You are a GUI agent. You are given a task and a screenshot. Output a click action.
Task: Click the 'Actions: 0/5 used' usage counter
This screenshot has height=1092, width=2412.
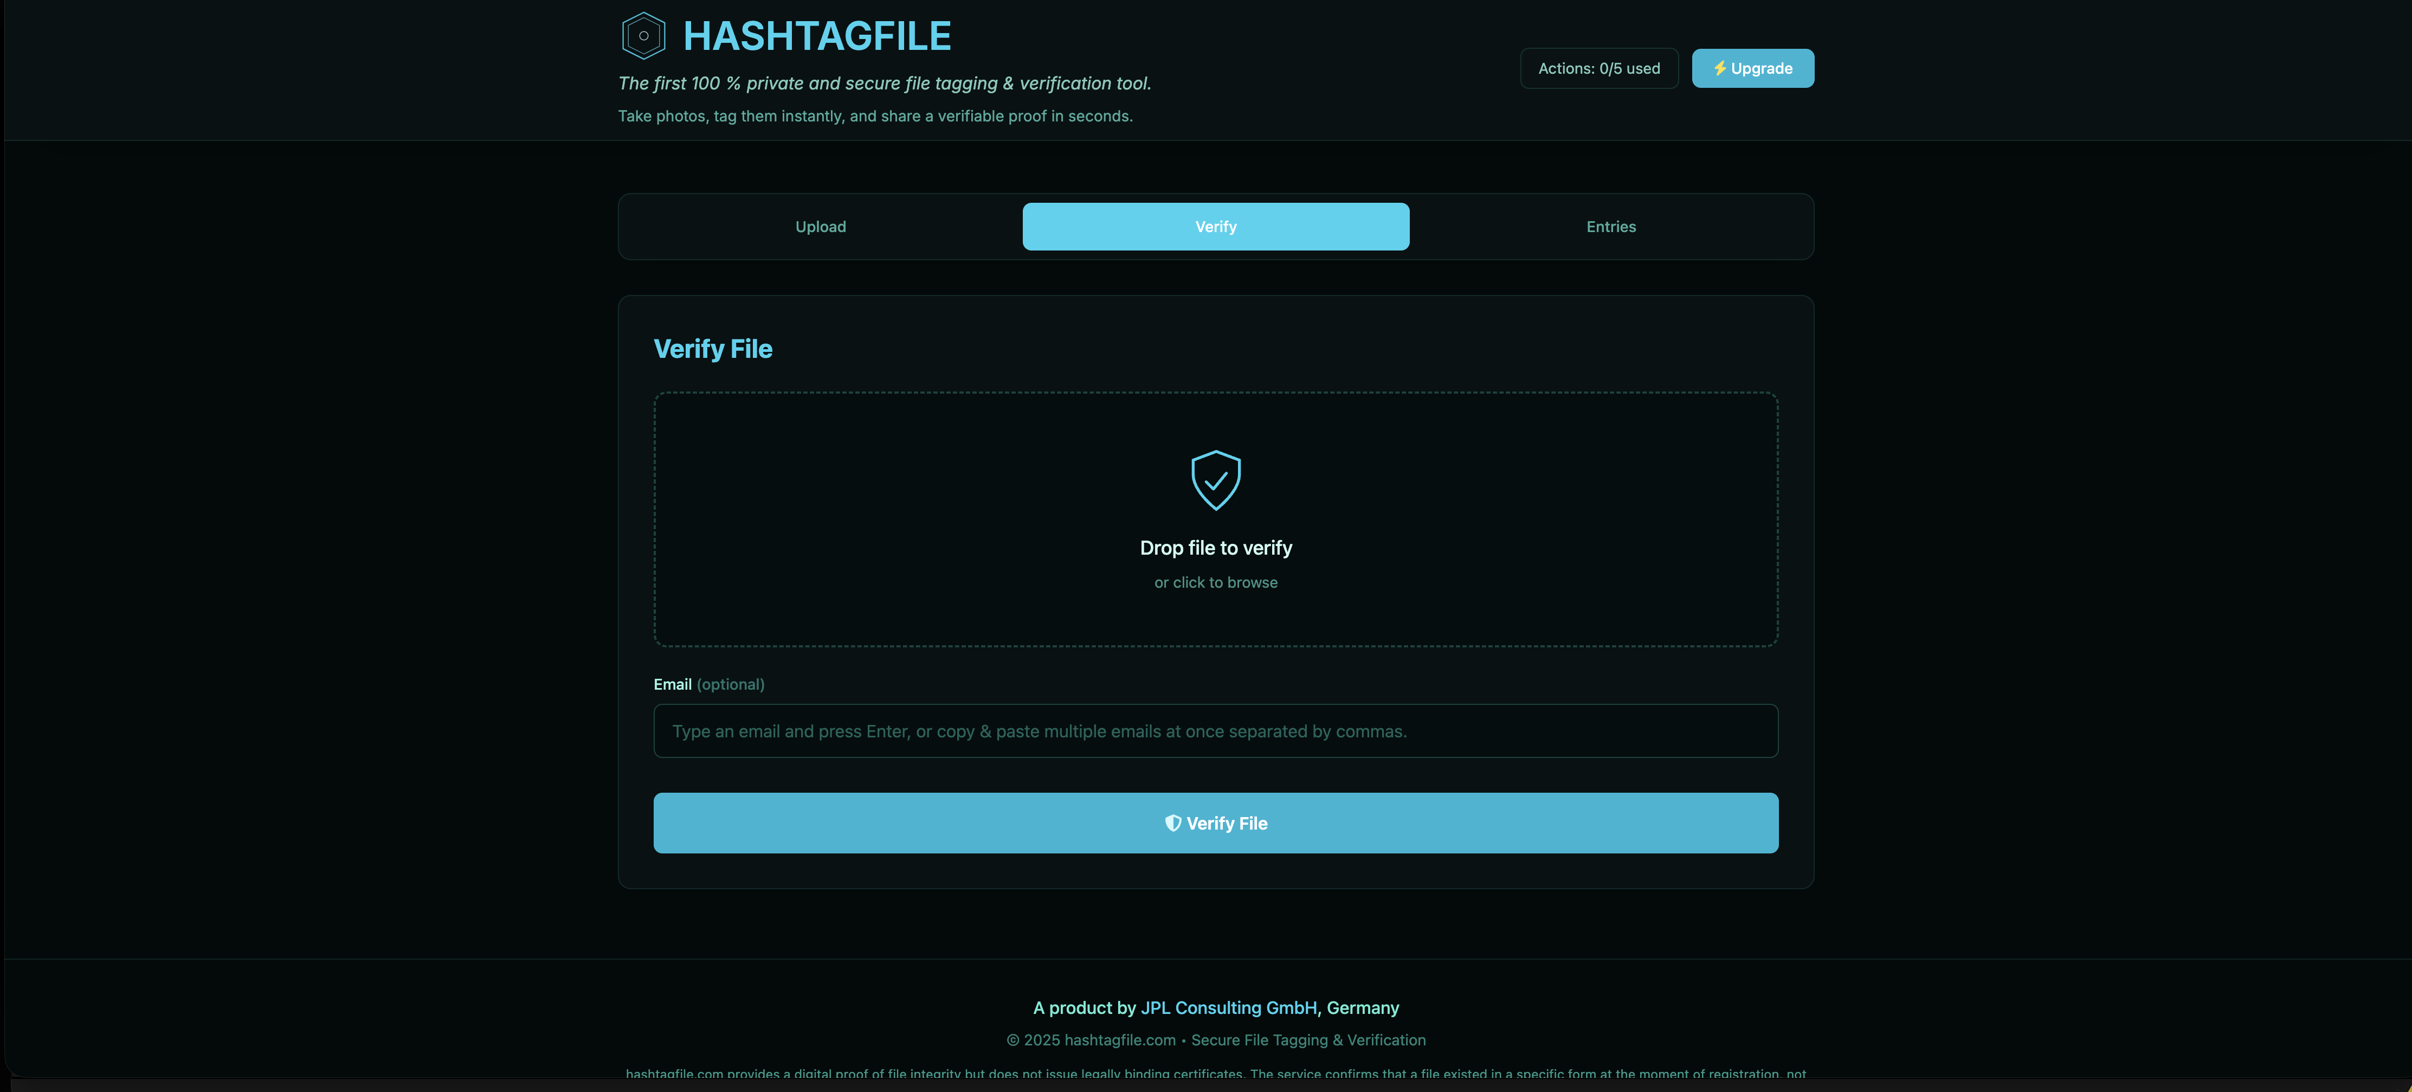click(1598, 67)
